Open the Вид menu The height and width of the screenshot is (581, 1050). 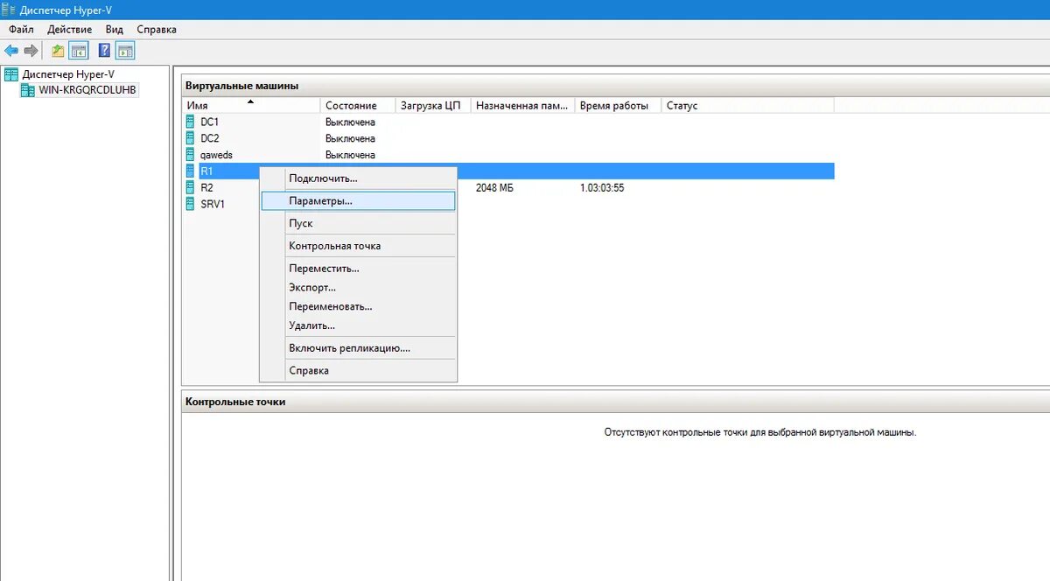point(115,29)
